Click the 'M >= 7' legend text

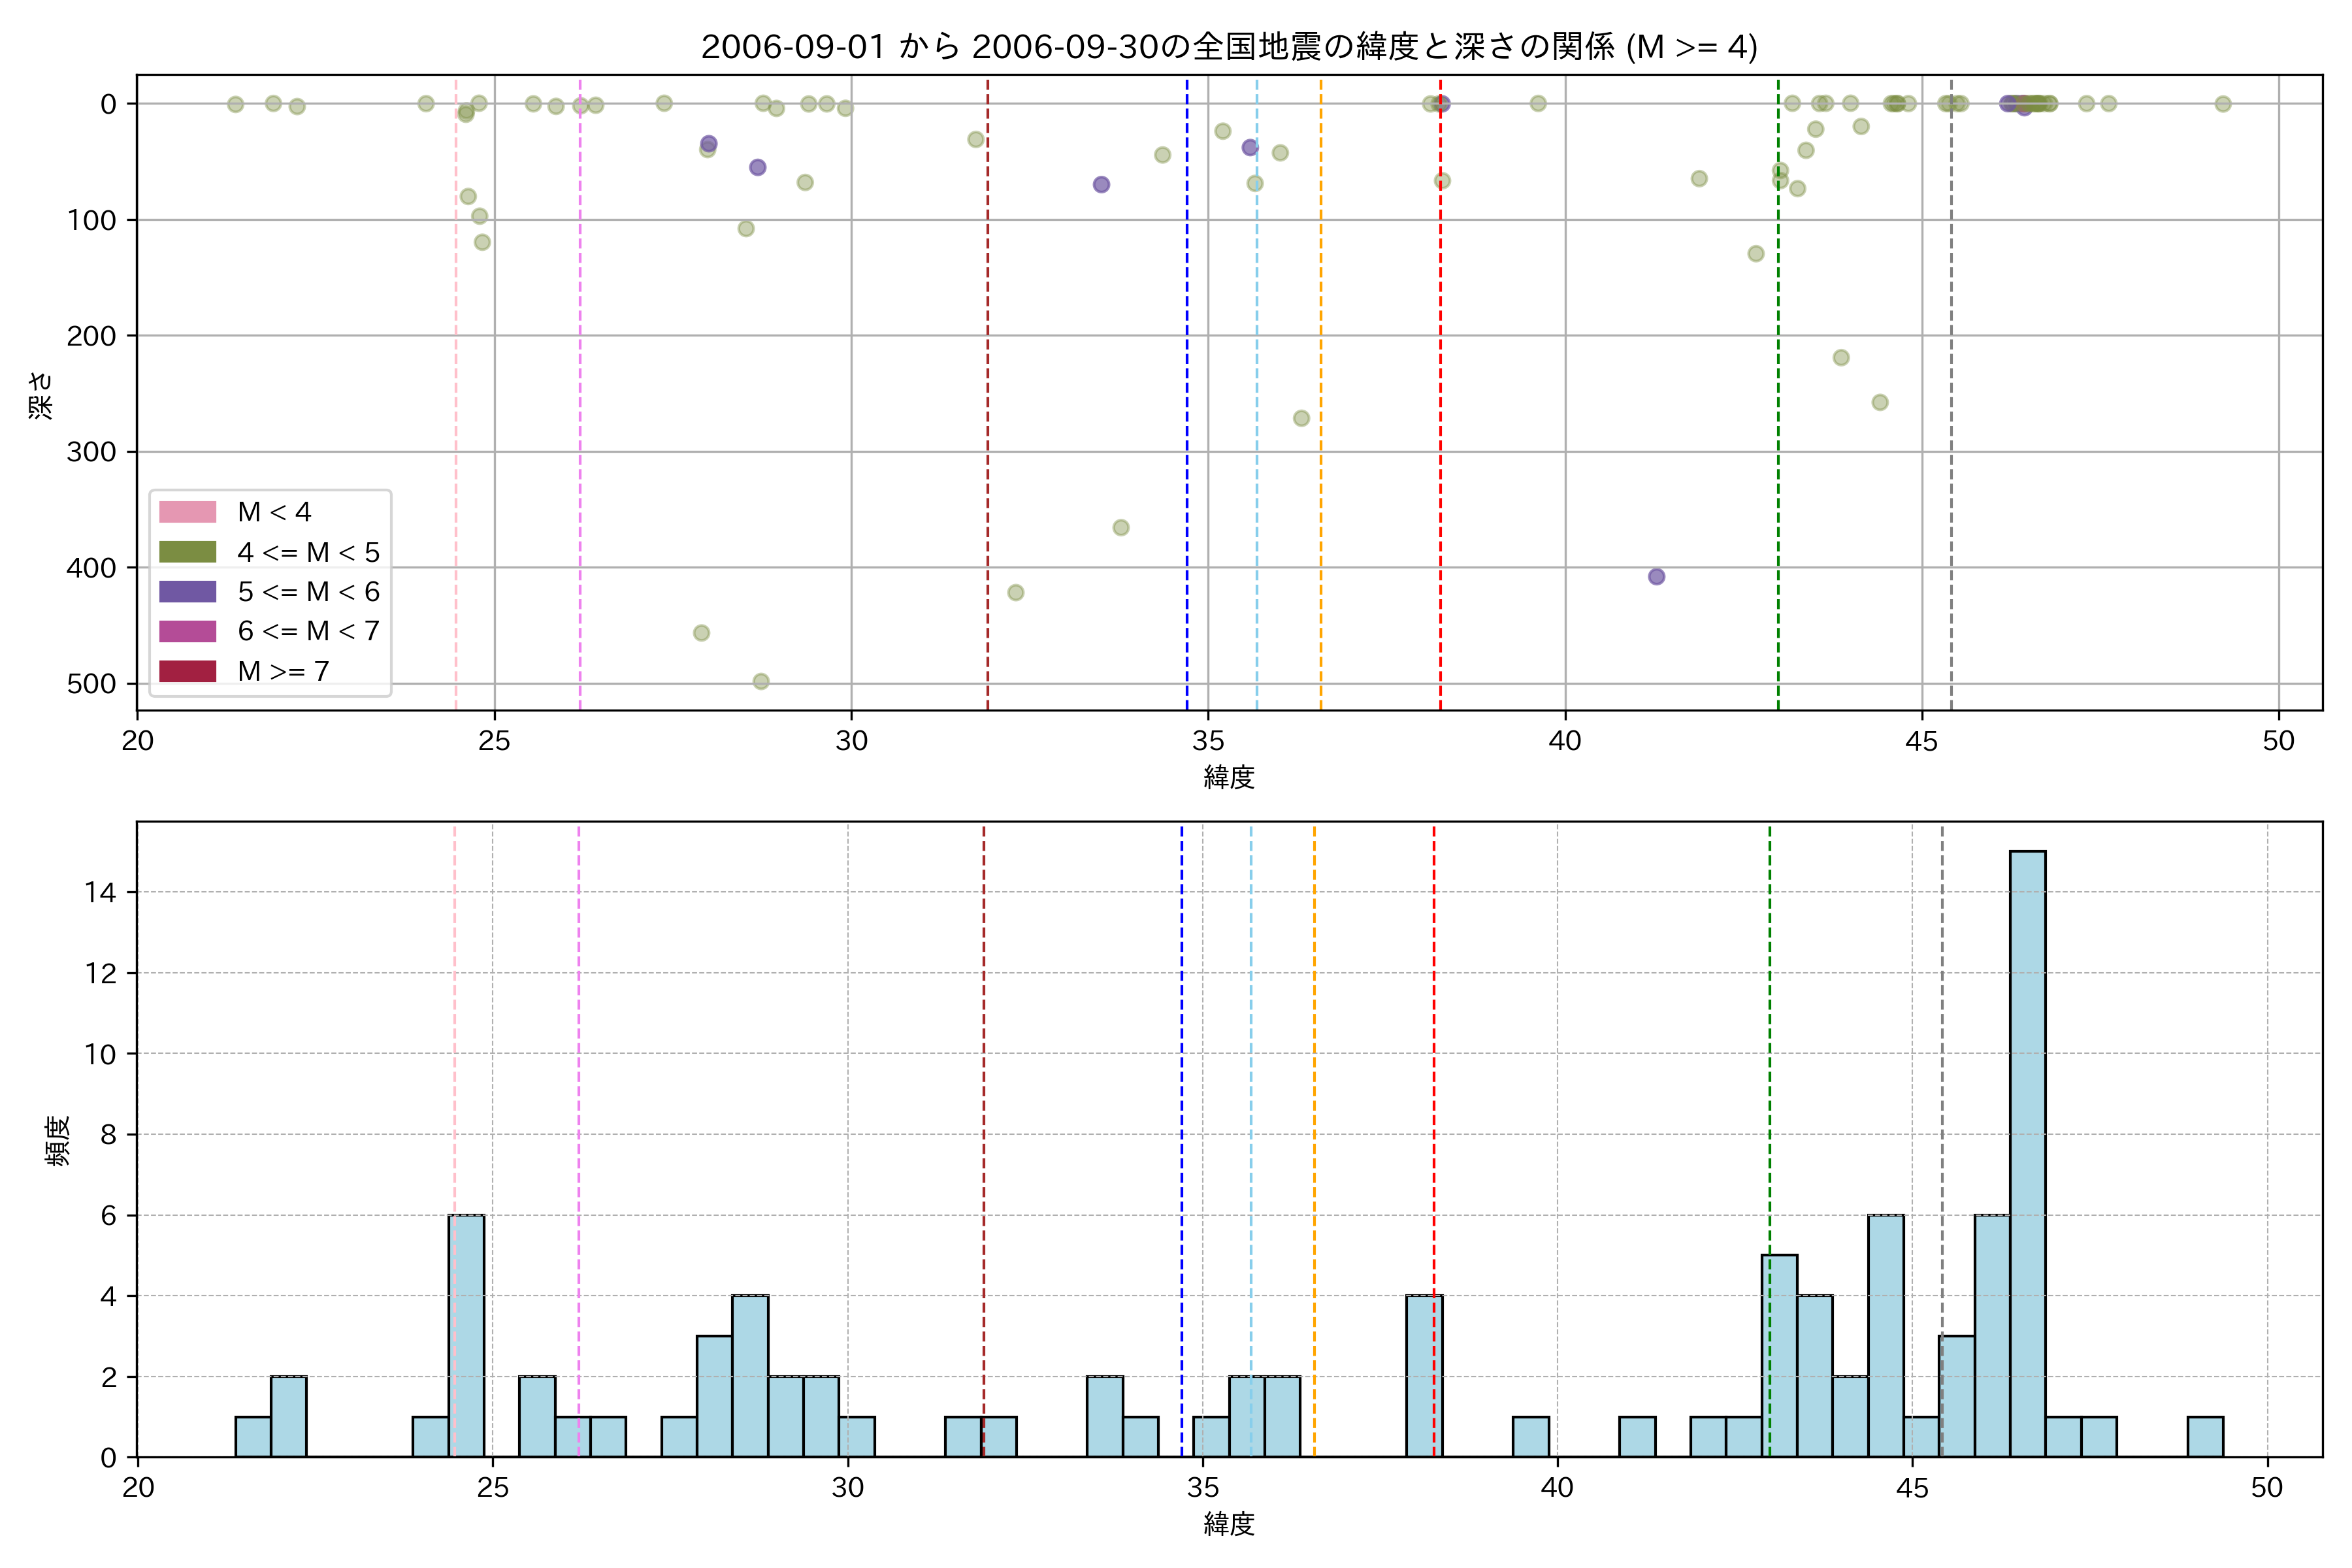click(x=283, y=671)
